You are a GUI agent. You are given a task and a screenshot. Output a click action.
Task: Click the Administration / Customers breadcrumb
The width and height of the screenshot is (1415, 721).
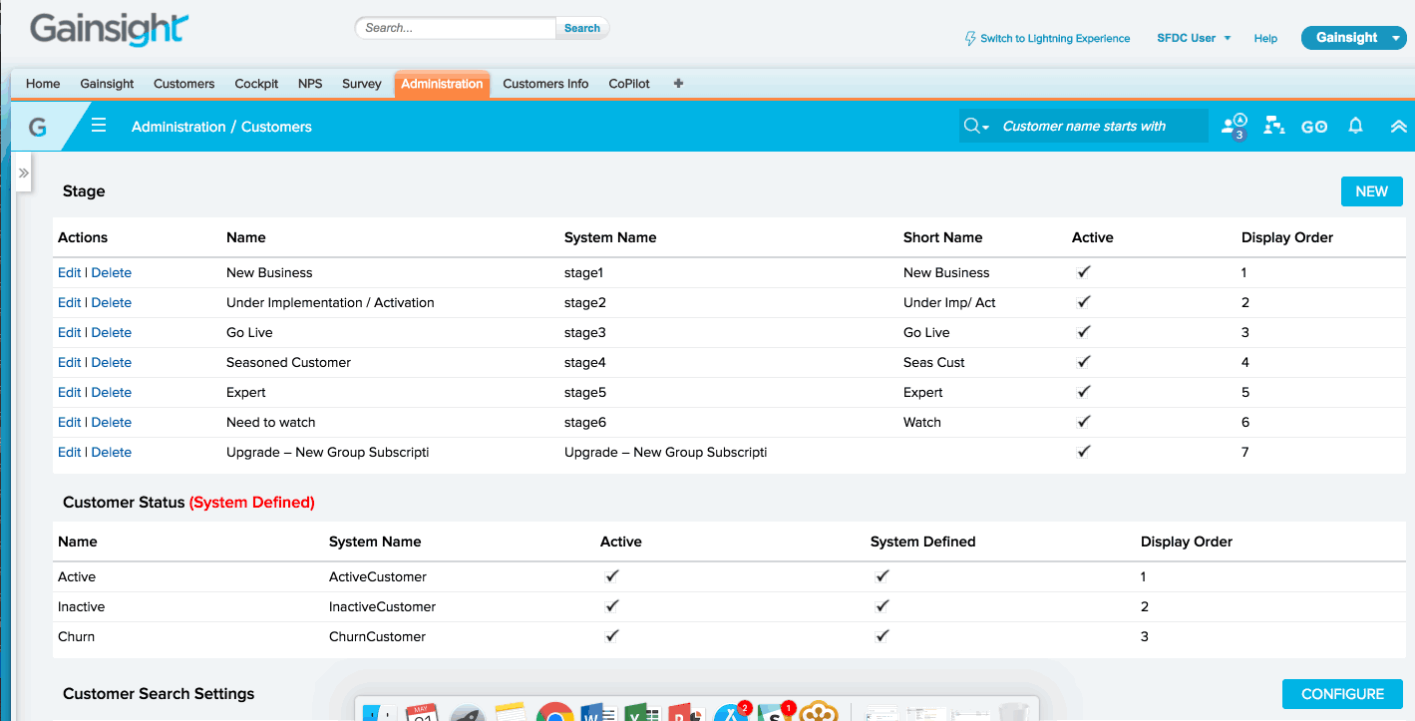pyautogui.click(x=221, y=127)
